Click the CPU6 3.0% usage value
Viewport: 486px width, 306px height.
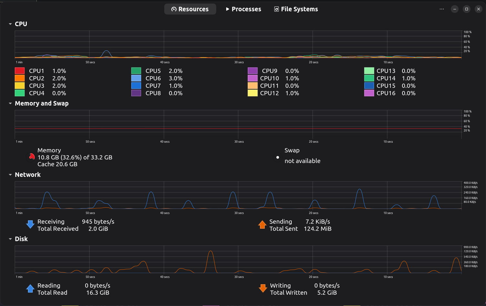[x=176, y=78]
